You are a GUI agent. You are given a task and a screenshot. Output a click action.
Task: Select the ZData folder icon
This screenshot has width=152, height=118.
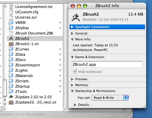coord(11,54)
